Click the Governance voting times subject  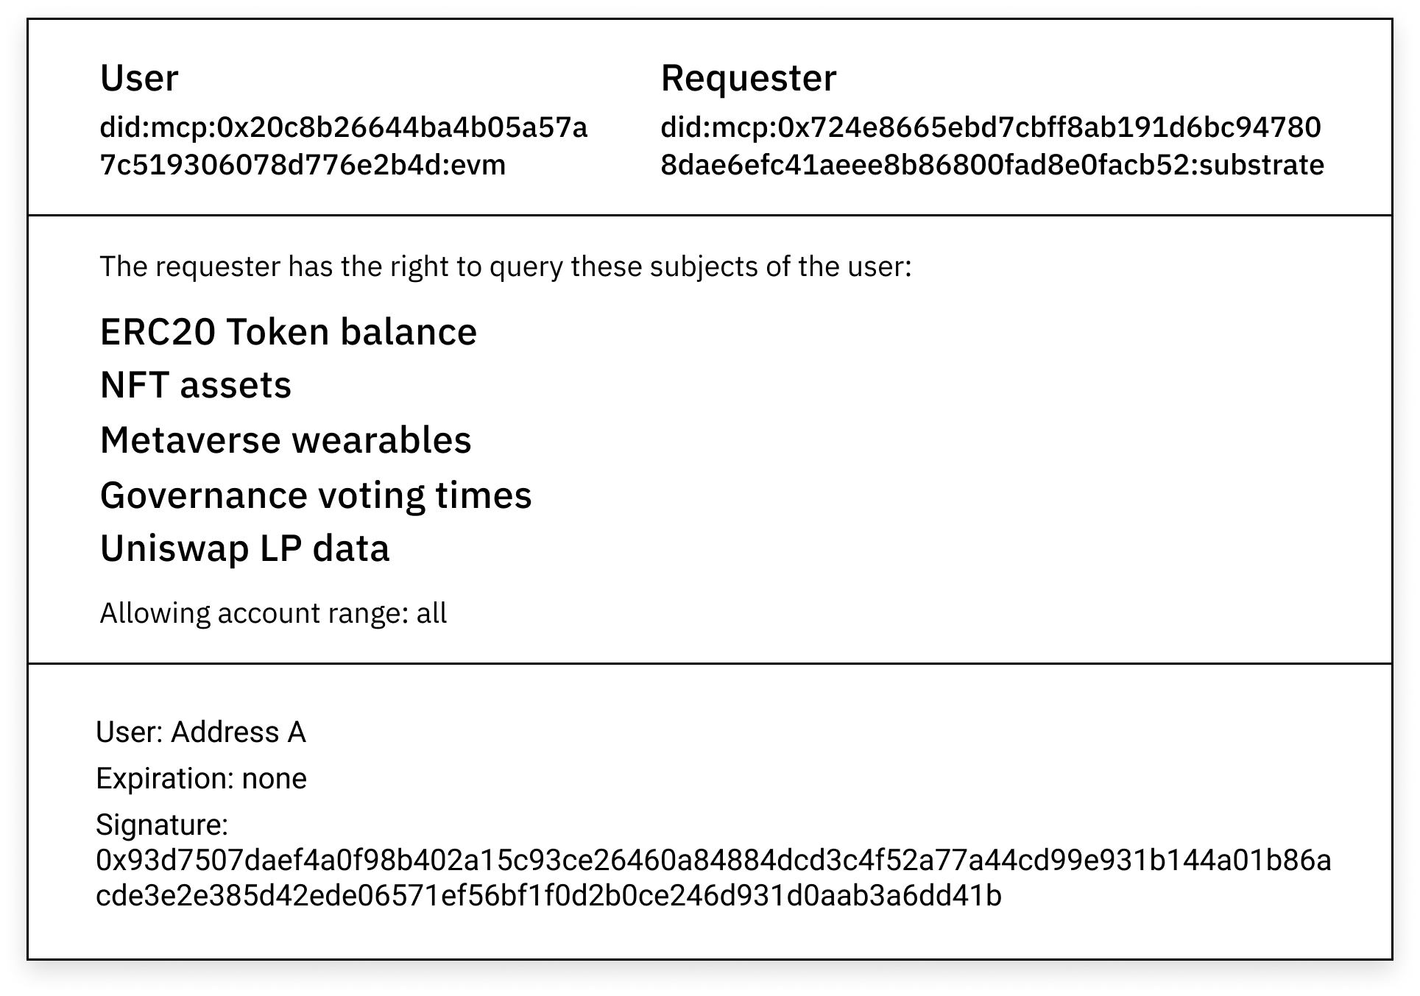coord(316,495)
